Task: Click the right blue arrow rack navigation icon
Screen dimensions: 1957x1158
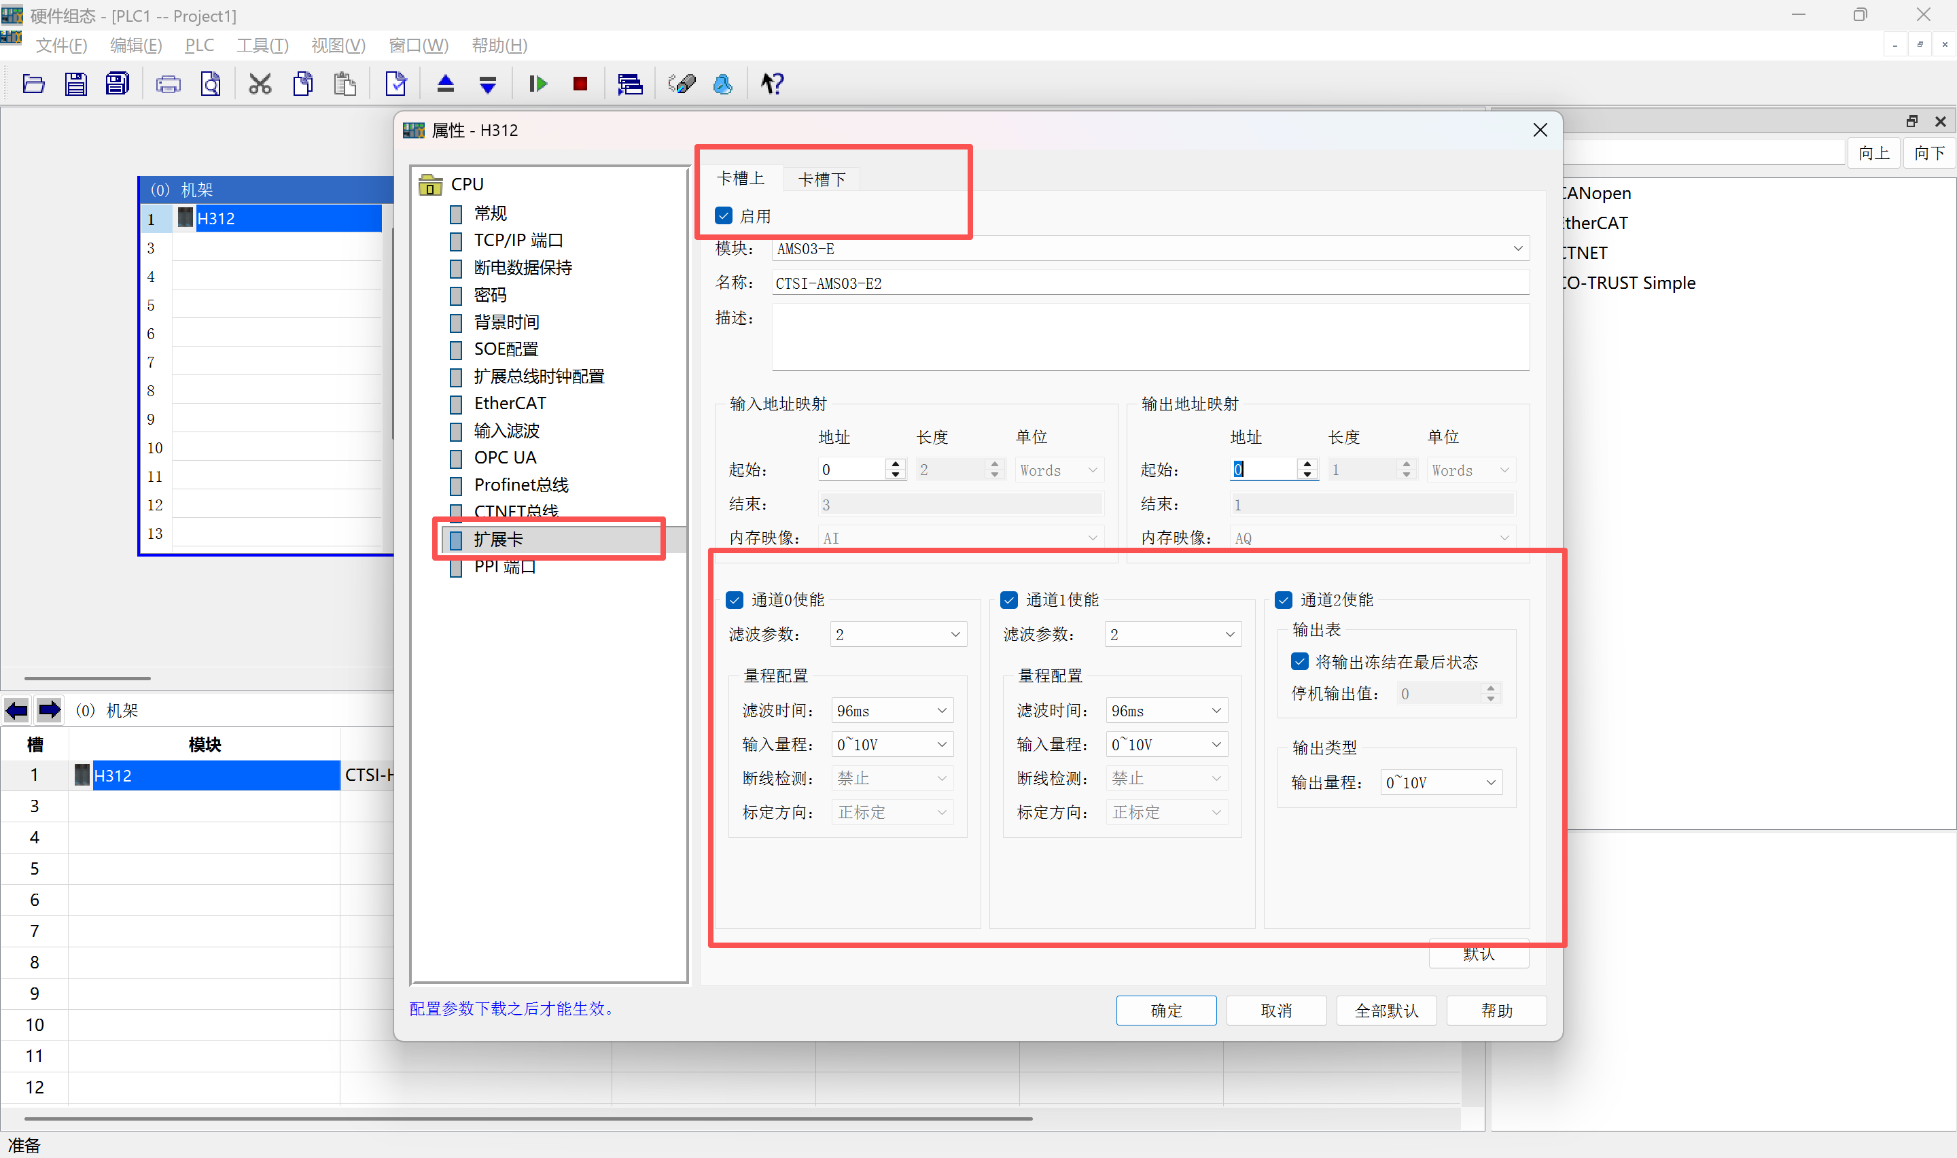Action: pos(49,710)
